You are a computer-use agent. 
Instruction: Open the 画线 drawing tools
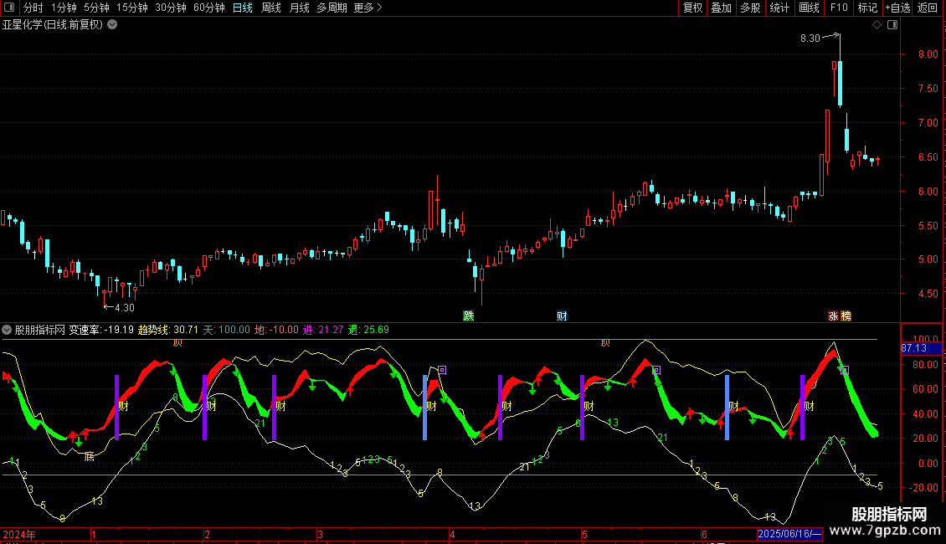(x=809, y=8)
